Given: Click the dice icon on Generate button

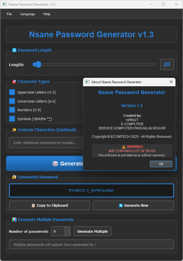Looking at the screenshot, I should 55,164.
